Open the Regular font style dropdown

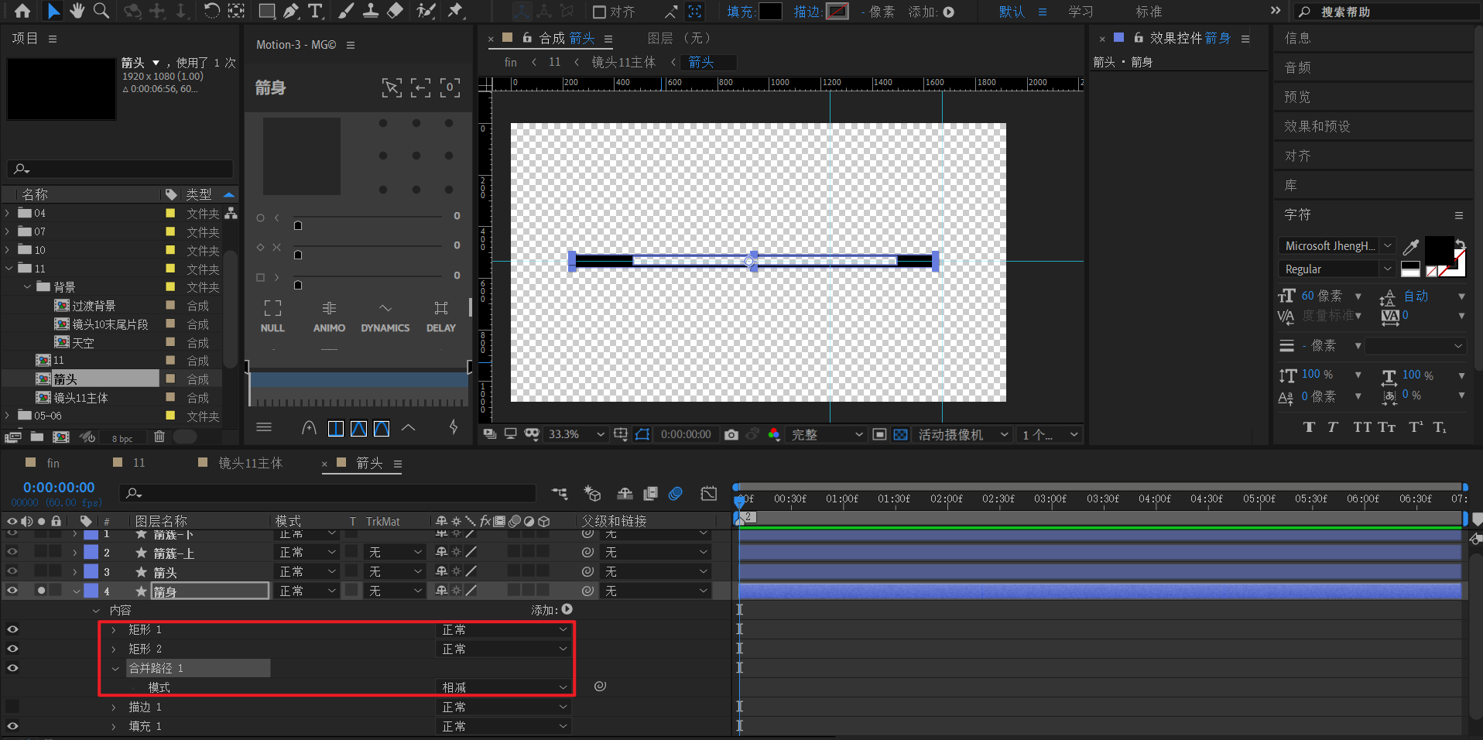pyautogui.click(x=1337, y=269)
